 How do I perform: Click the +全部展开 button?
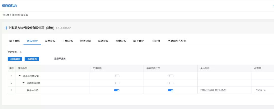coord(15,59)
